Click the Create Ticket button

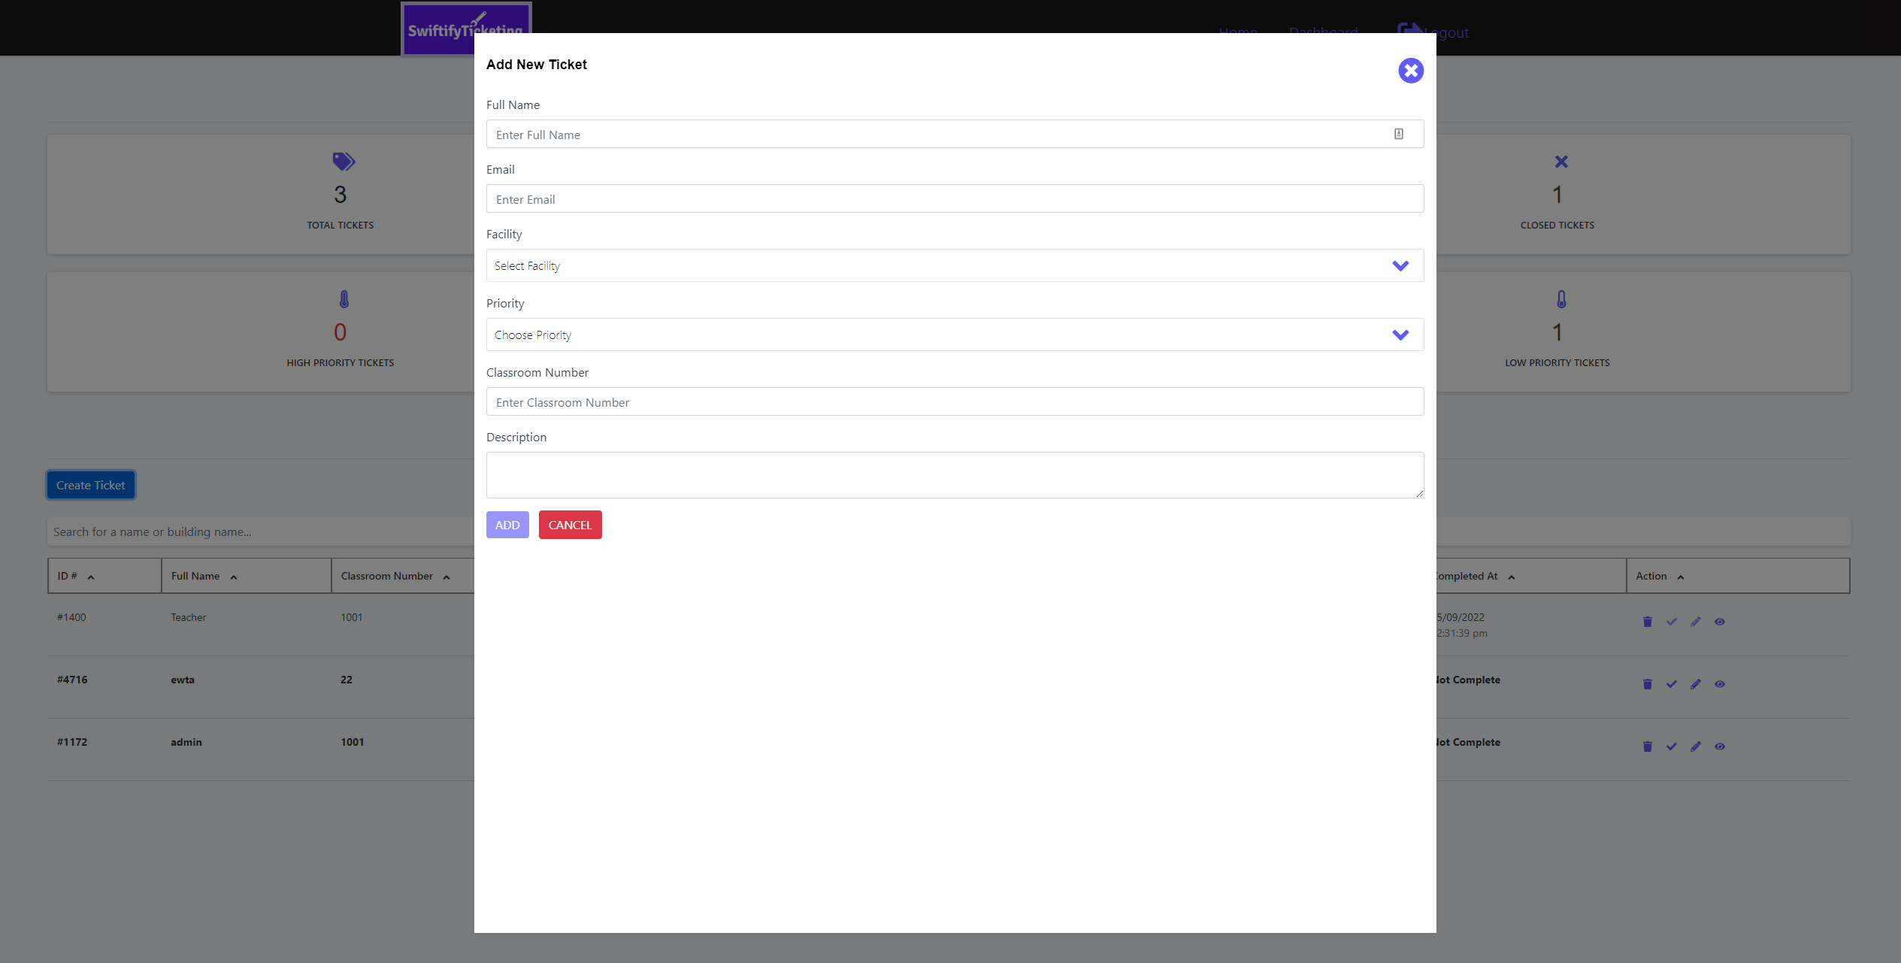[x=91, y=484]
